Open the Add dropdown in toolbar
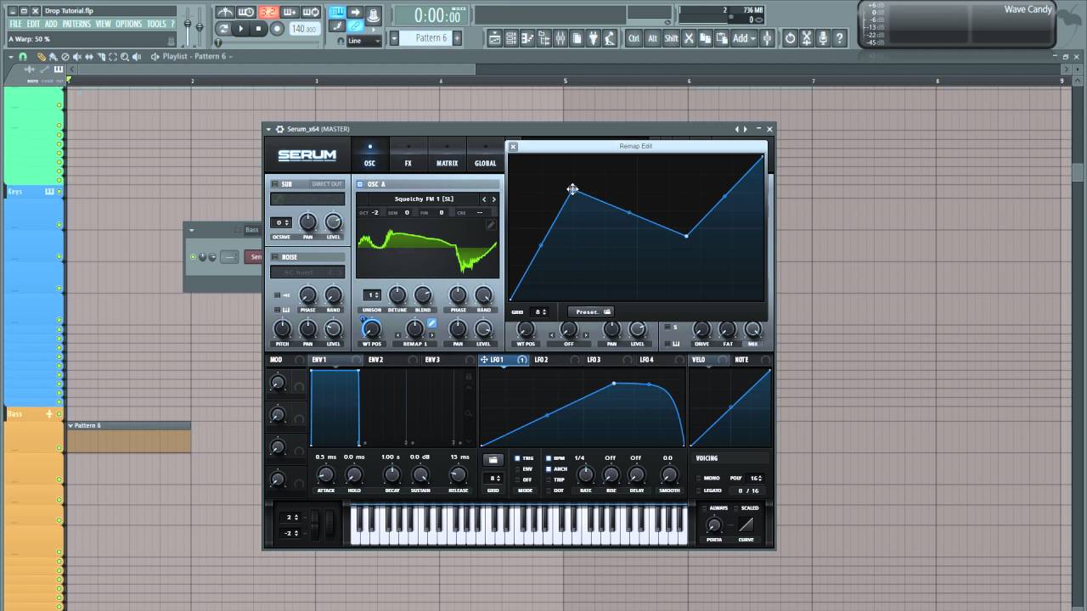The width and height of the screenshot is (1087, 611). (x=744, y=38)
